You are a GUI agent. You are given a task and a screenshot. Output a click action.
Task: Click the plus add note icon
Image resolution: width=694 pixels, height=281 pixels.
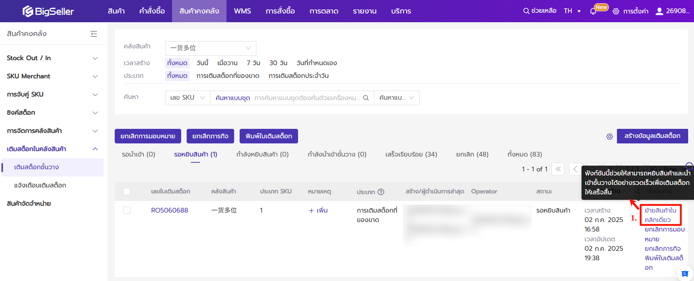click(311, 210)
